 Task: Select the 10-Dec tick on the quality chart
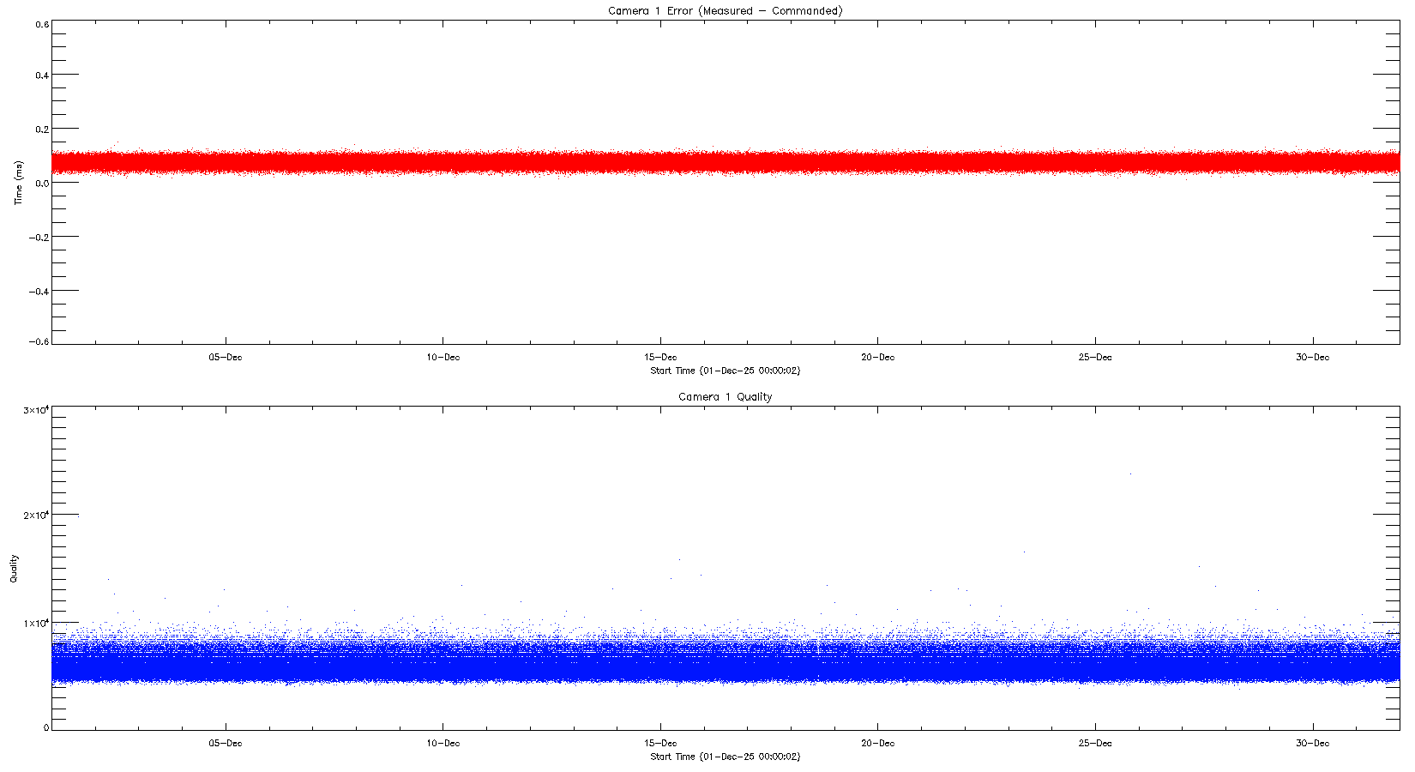pyautogui.click(x=443, y=744)
